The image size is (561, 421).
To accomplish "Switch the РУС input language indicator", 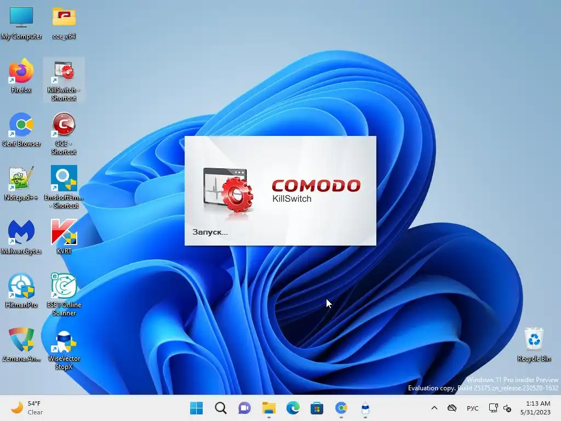I will [x=473, y=408].
